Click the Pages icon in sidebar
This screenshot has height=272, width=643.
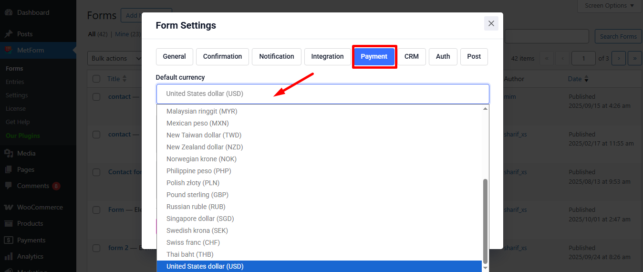coord(9,169)
